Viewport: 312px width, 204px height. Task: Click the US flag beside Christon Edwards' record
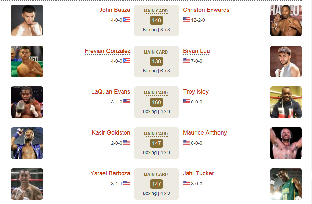coord(187,20)
